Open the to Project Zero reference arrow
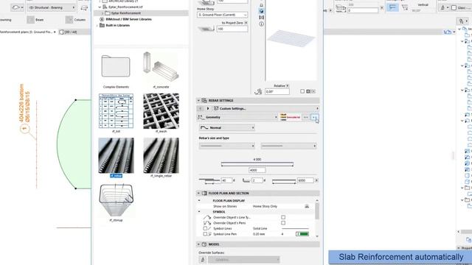472x265 pixels. [246, 23]
